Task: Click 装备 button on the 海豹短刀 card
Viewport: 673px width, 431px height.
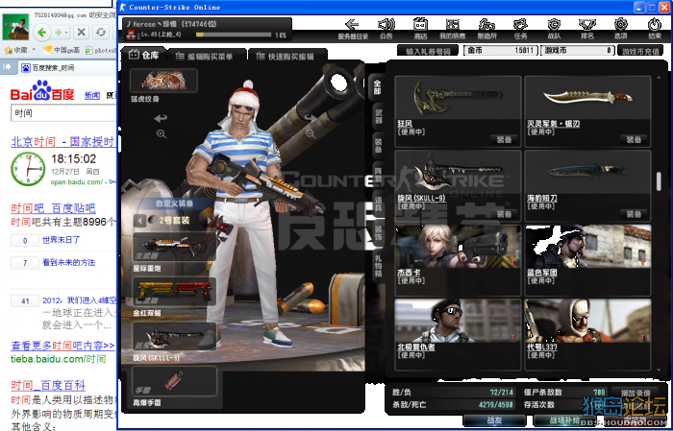Action: click(x=634, y=214)
